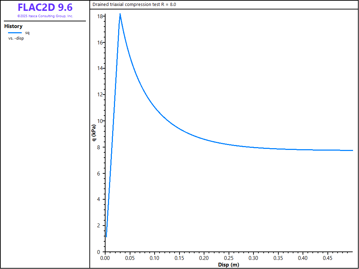This screenshot has height=269, width=359.
Task: Click the peak of the blue curve
Action: pos(120,14)
